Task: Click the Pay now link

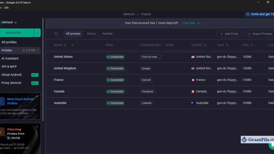Action: [x=189, y=23]
